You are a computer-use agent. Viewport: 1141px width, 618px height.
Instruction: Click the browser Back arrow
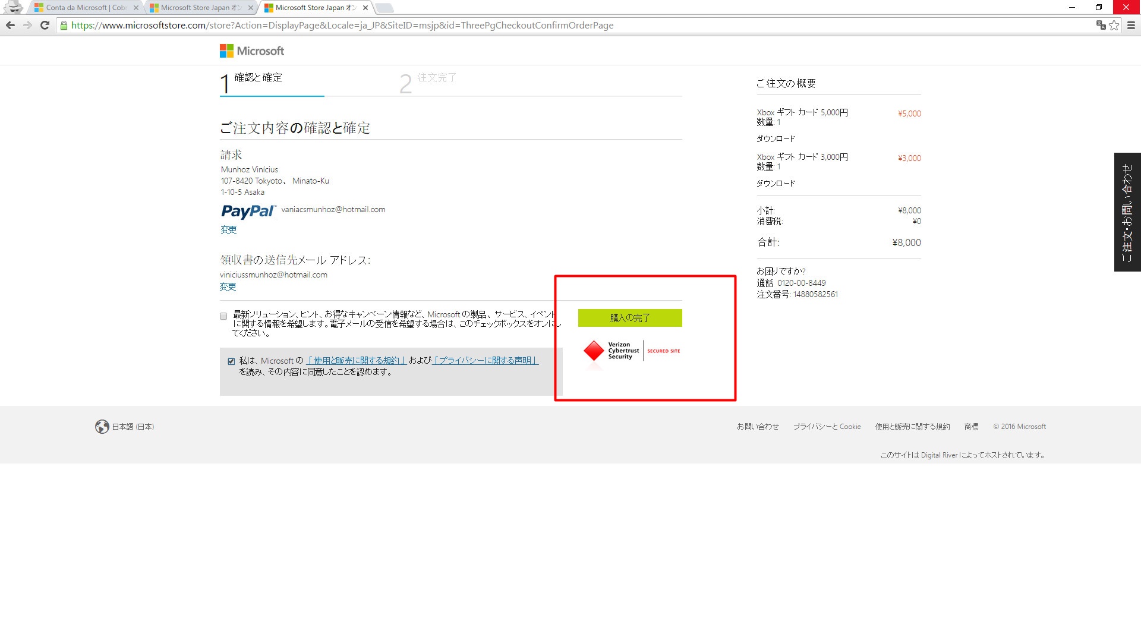click(x=10, y=25)
